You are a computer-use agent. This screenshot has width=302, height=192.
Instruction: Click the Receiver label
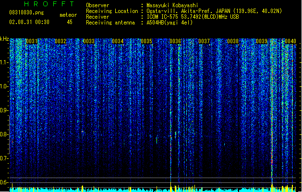(97, 17)
